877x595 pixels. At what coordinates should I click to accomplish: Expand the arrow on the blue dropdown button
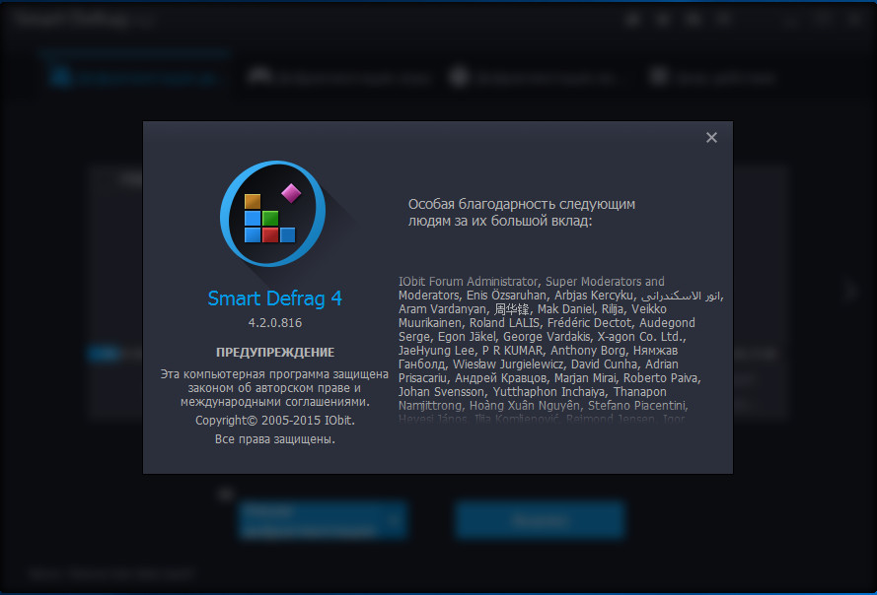tap(396, 519)
